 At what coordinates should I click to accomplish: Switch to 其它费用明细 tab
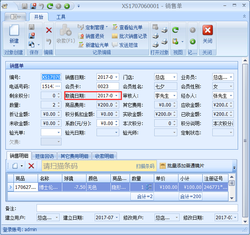coord(75,156)
